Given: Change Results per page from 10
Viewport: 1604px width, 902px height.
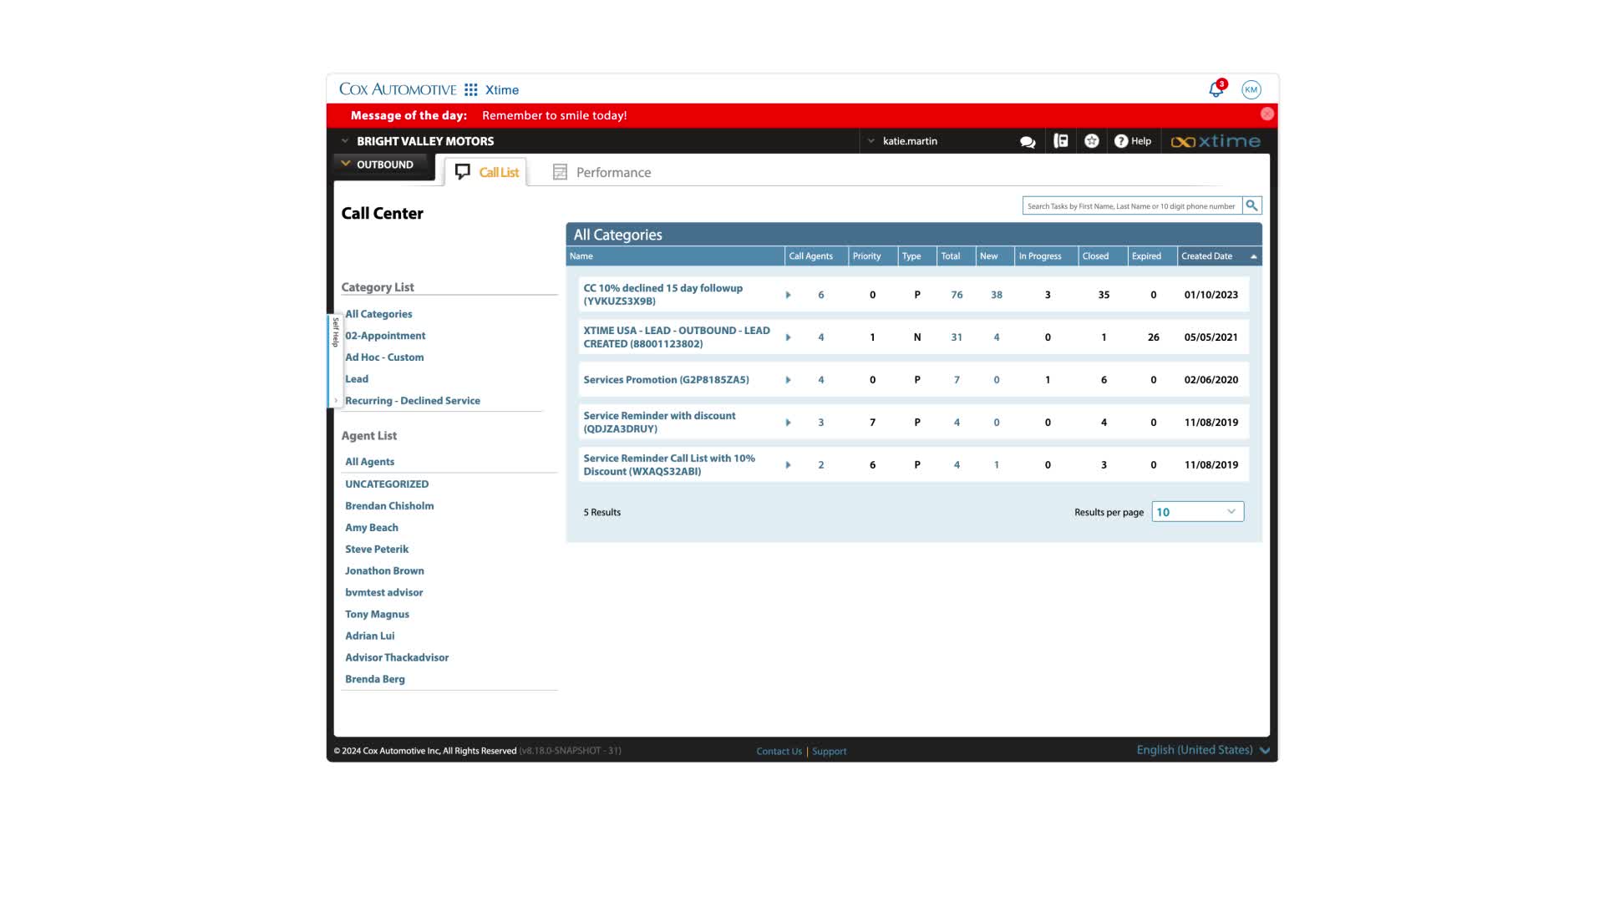Looking at the screenshot, I should pyautogui.click(x=1196, y=511).
